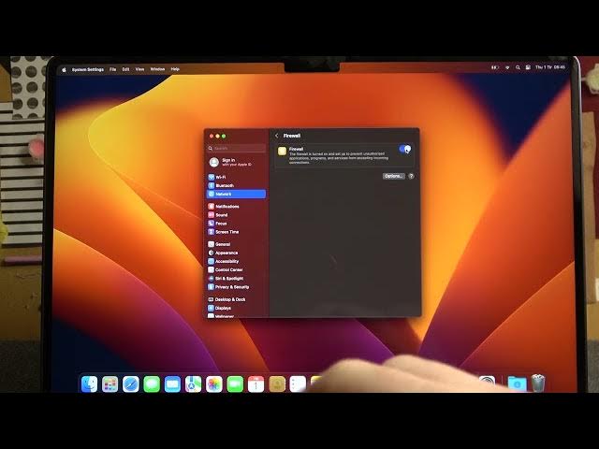This screenshot has width=599, height=449.
Task: Open the Downloads folder in the Dock
Action: click(517, 384)
